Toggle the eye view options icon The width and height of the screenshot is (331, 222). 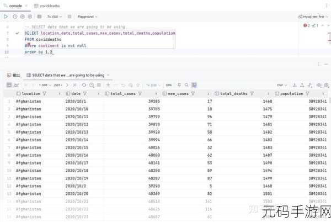(319, 85)
